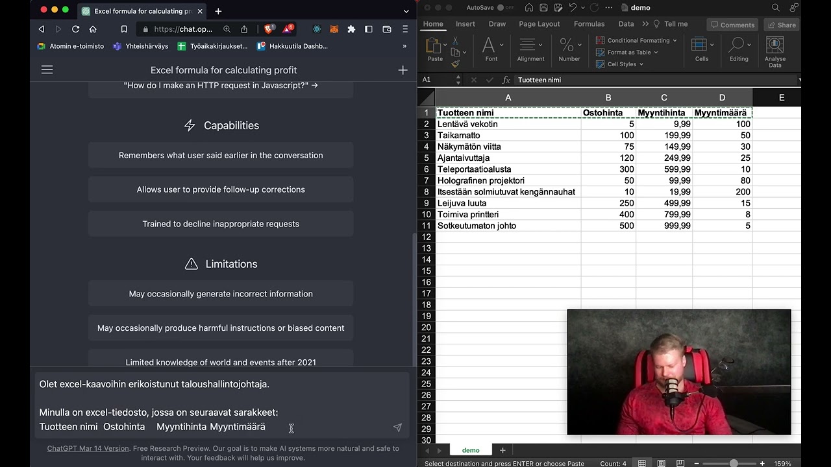Toggle the browser sidebar panel icon
Viewport: 831px width, 467px height.
(369, 29)
